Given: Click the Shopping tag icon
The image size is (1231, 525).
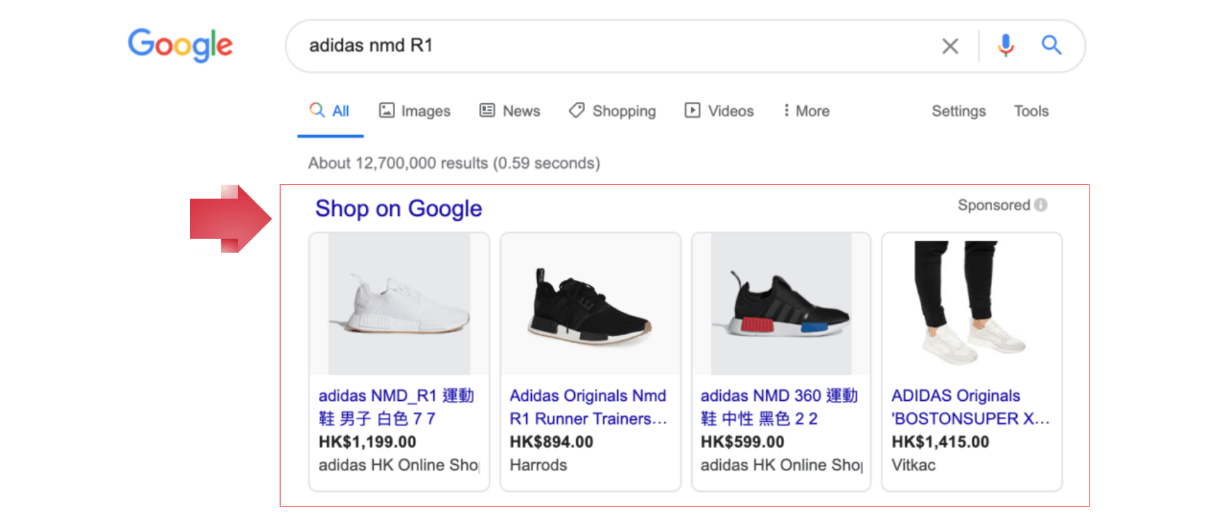Looking at the screenshot, I should [x=577, y=110].
